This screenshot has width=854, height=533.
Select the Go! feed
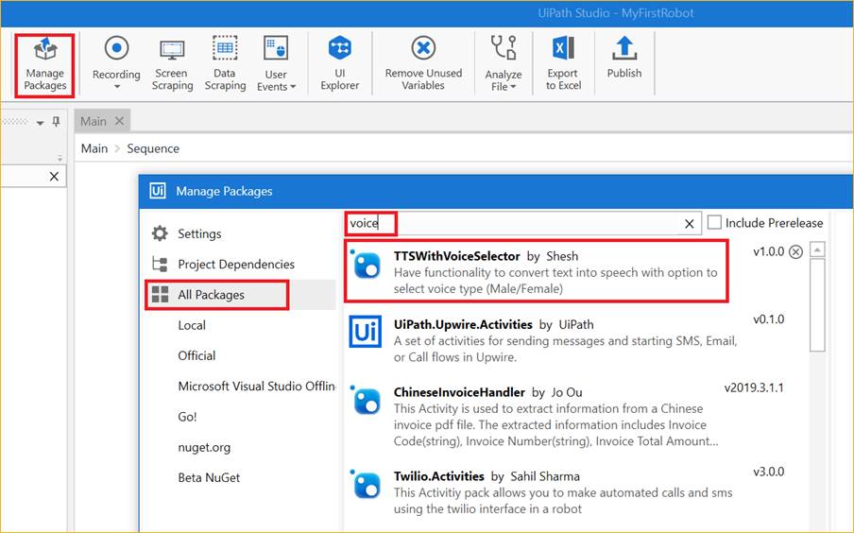pyautogui.click(x=187, y=417)
